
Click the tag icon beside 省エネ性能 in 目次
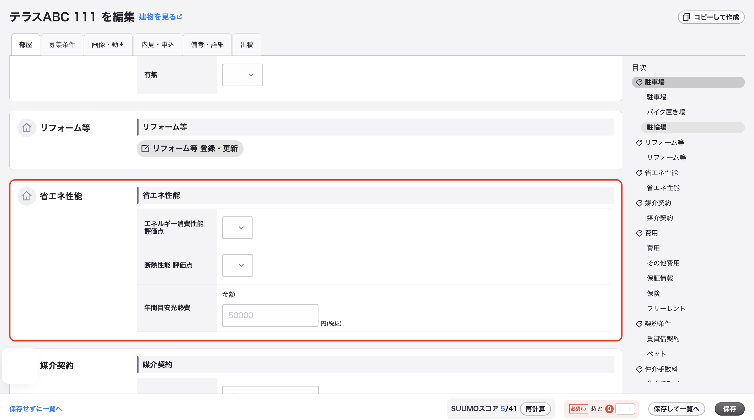(x=639, y=172)
